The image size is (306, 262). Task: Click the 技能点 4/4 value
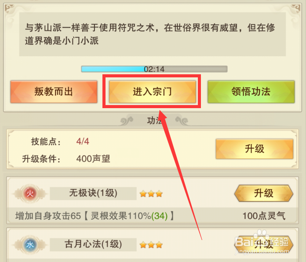83,142
